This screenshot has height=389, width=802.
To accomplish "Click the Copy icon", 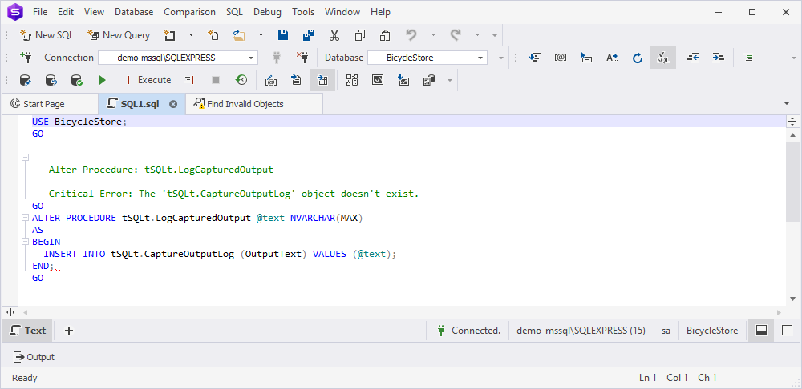I will (360, 35).
